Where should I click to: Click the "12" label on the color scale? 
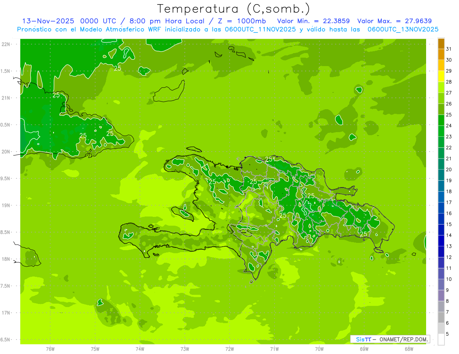pyautogui.click(x=449, y=257)
